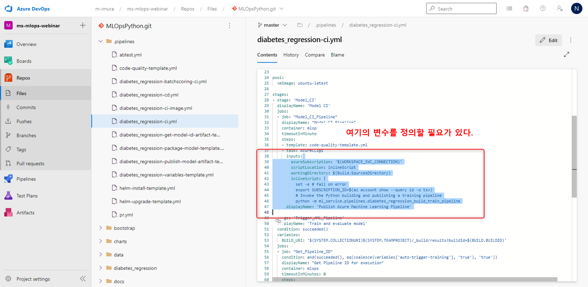Click the Search input field
The image size is (588, 287).
coord(461,9)
